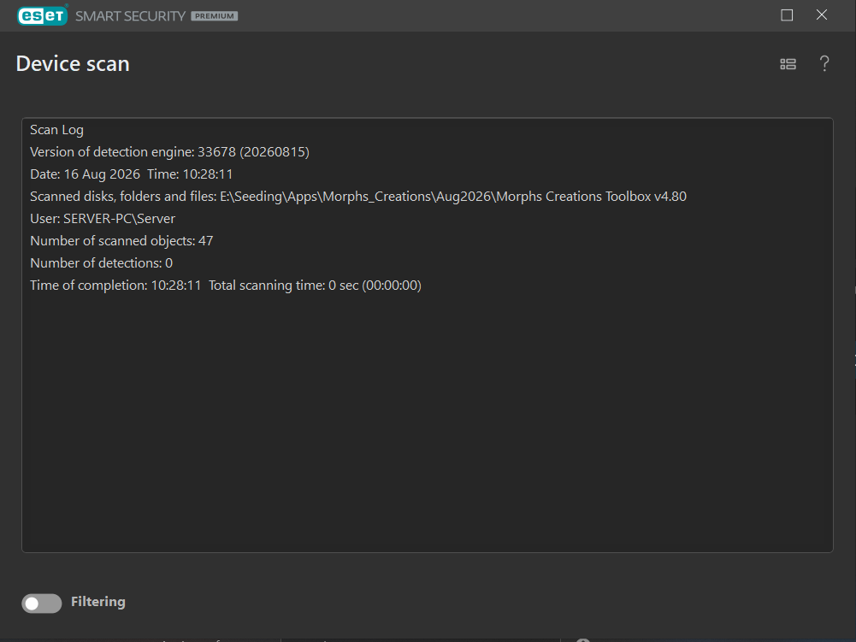
Task: Select the Number of scanned objects: 47 line
Action: click(121, 241)
